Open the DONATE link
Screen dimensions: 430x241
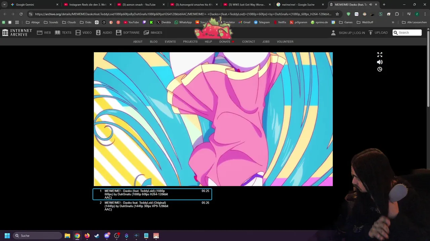tap(225, 42)
